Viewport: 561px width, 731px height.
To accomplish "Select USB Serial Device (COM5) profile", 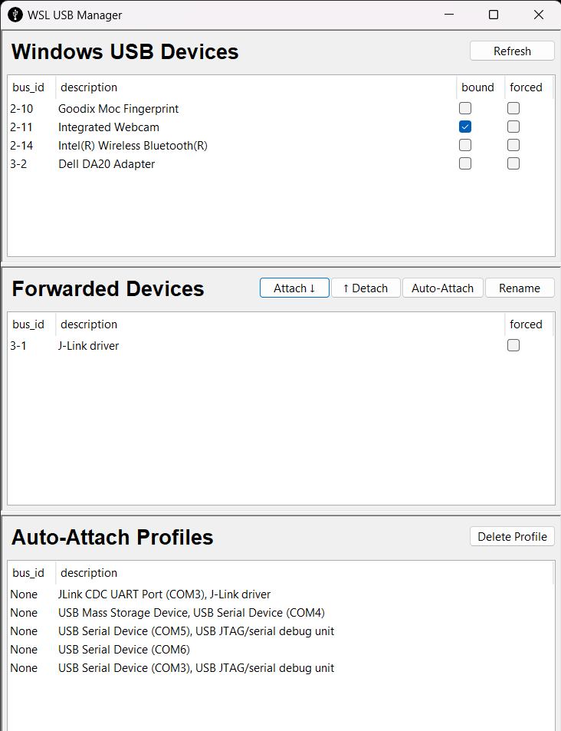I will [281, 631].
